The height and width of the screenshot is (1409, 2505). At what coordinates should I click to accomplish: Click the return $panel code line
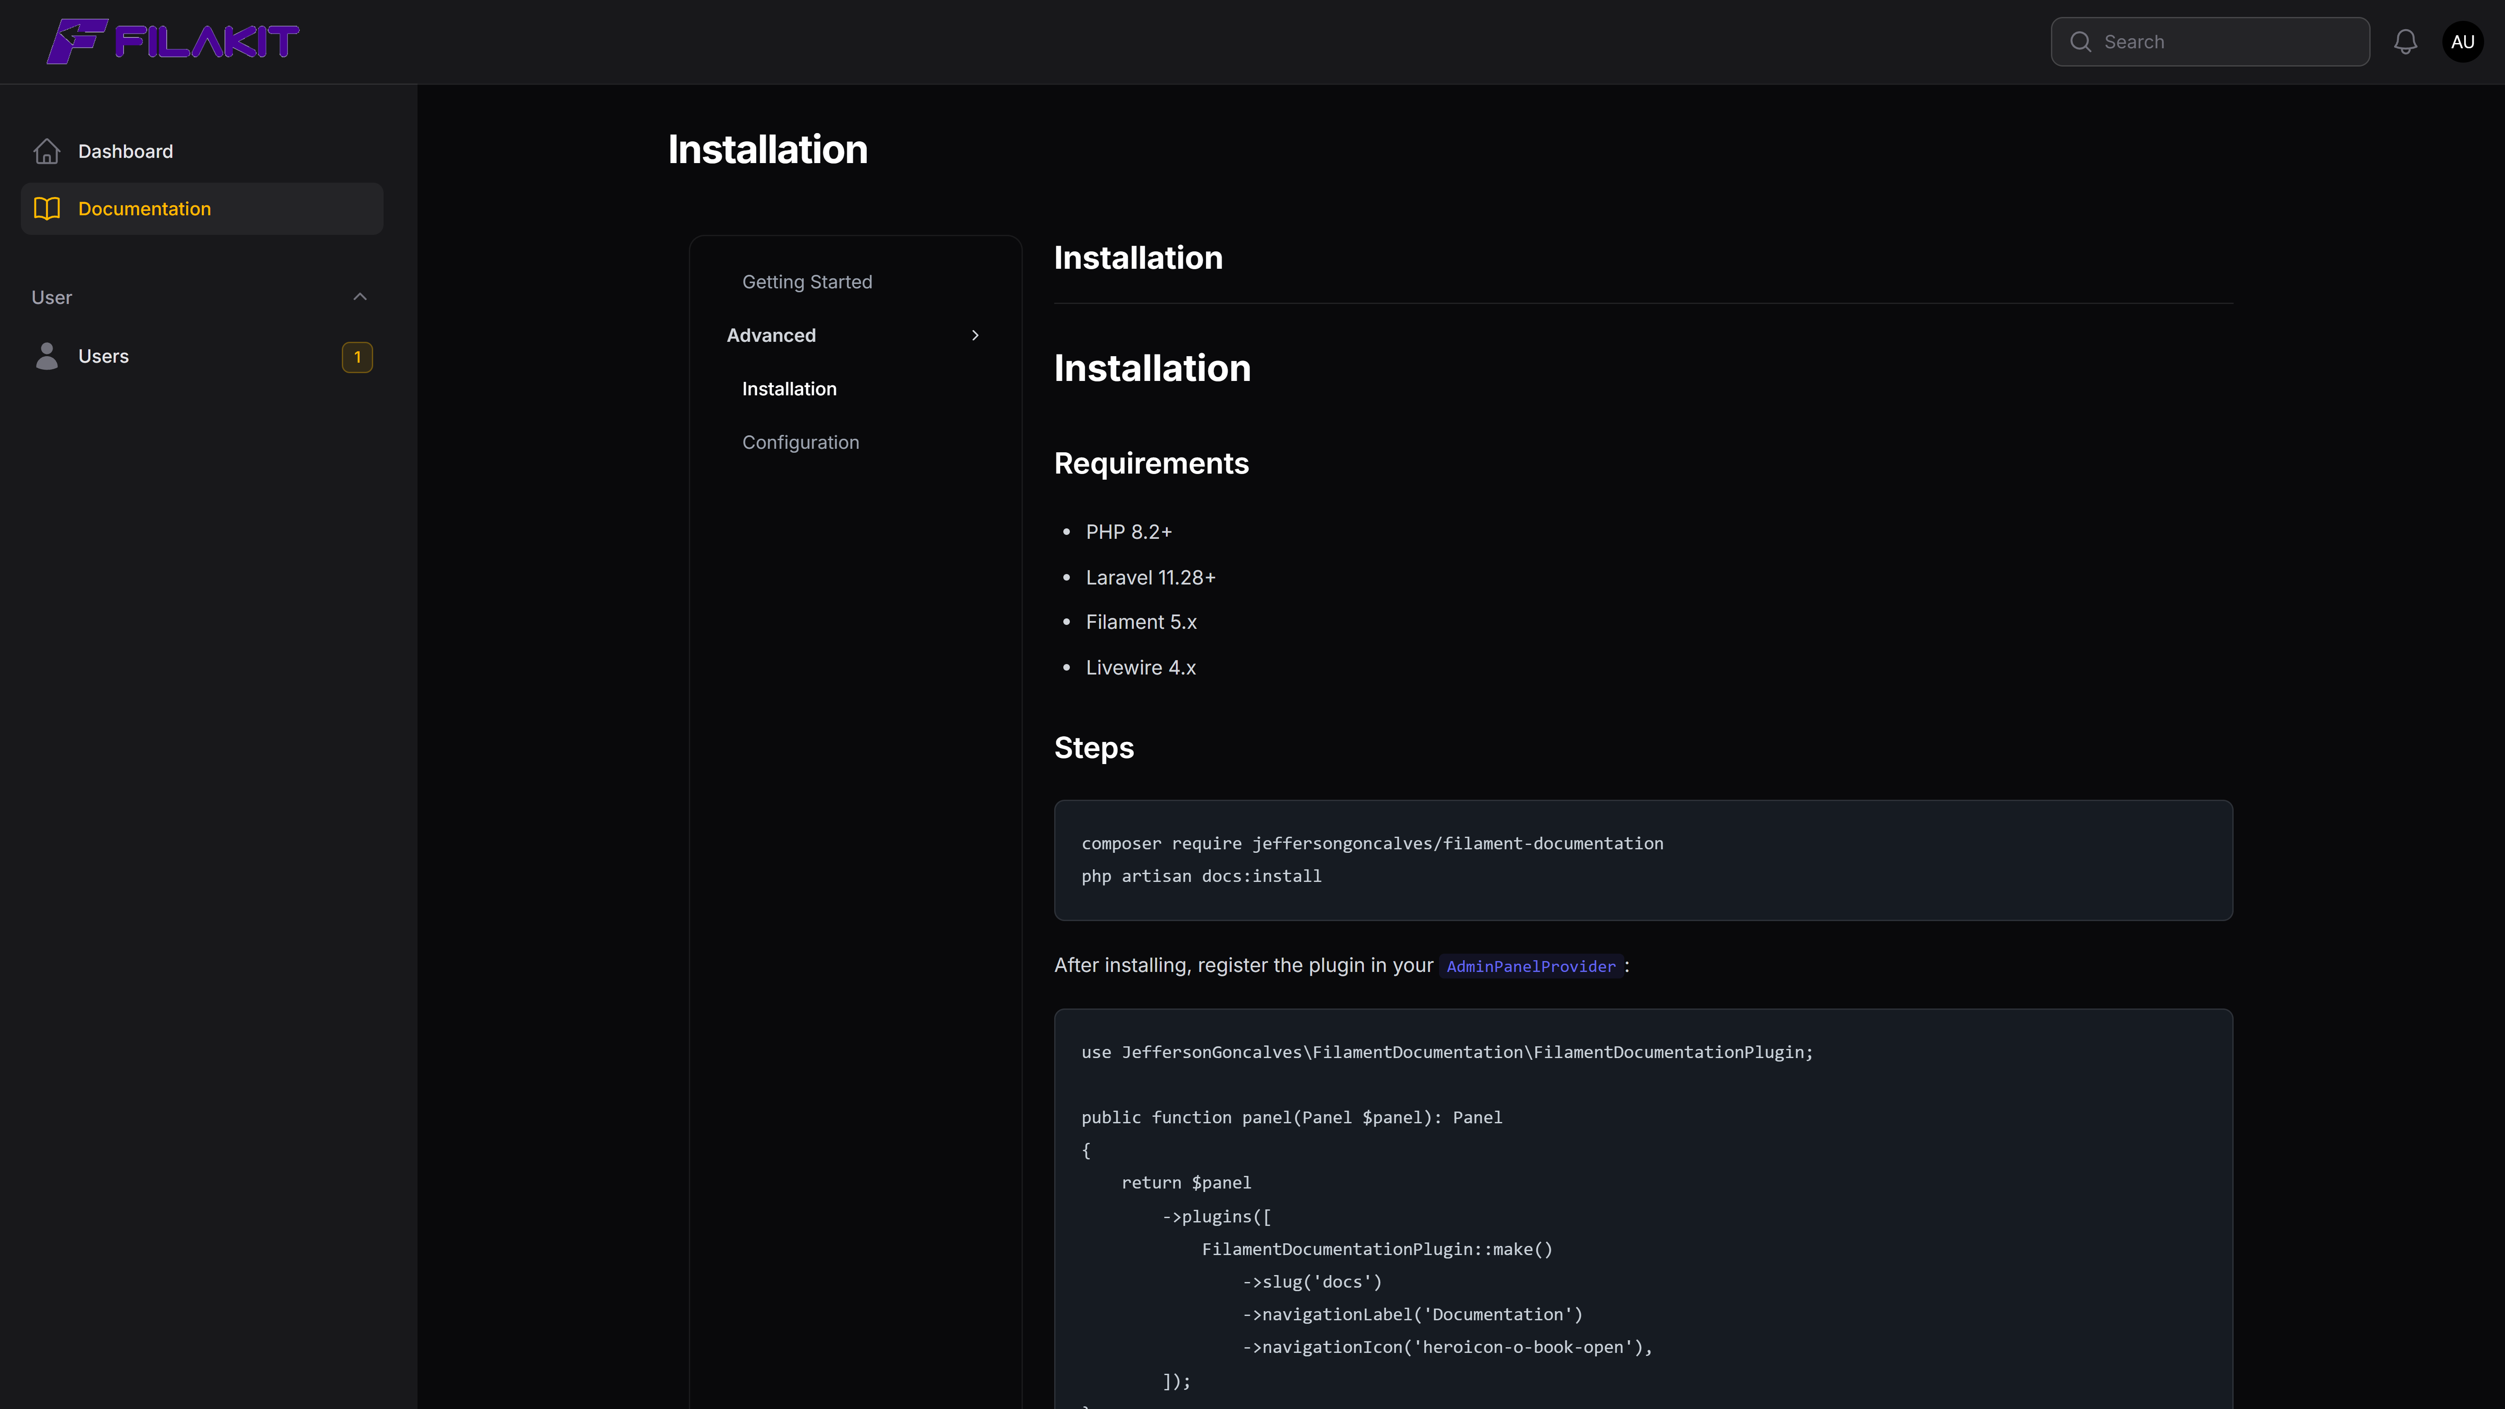[1186, 1182]
